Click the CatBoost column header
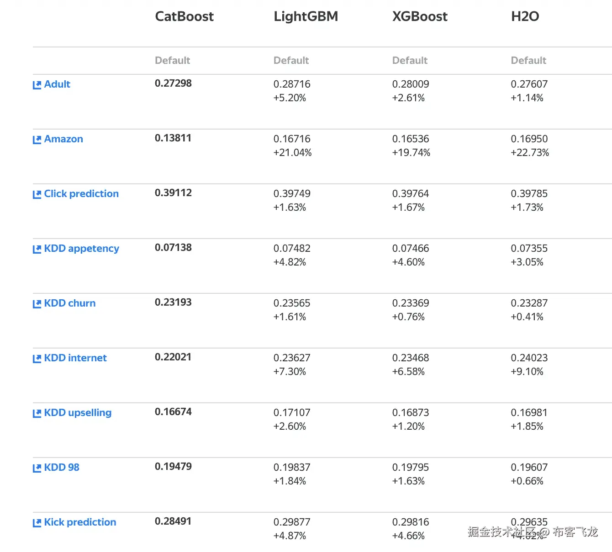The width and height of the screenshot is (612, 552). tap(184, 16)
